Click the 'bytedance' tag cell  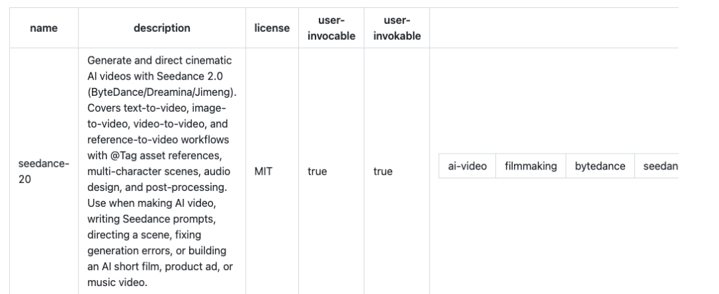pos(600,166)
